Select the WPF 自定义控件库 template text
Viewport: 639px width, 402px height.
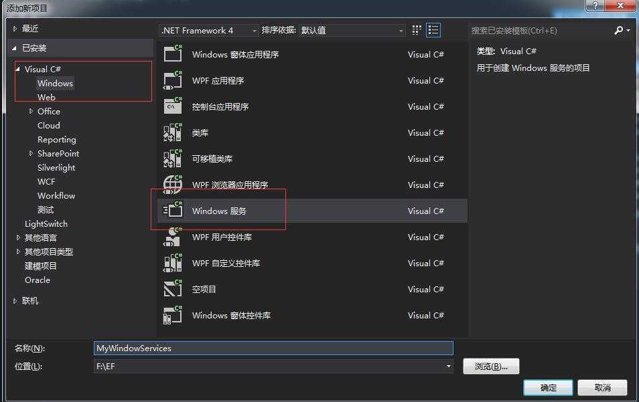[226, 264]
